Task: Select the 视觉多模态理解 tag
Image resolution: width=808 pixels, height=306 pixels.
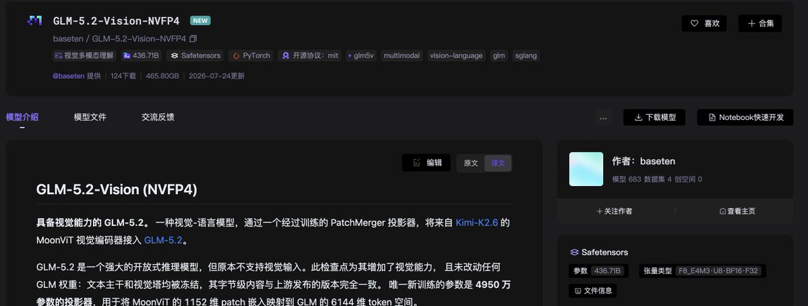Action: (84, 56)
